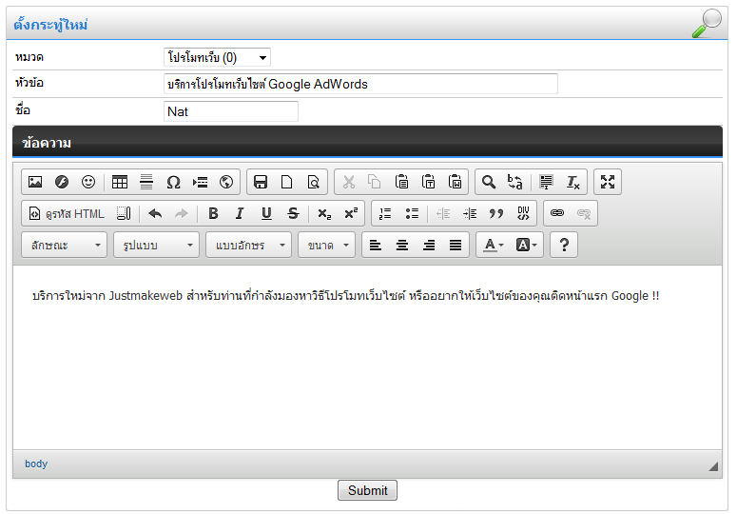Toggle subscript formatting
This screenshot has height=514, width=737.
pyautogui.click(x=324, y=213)
